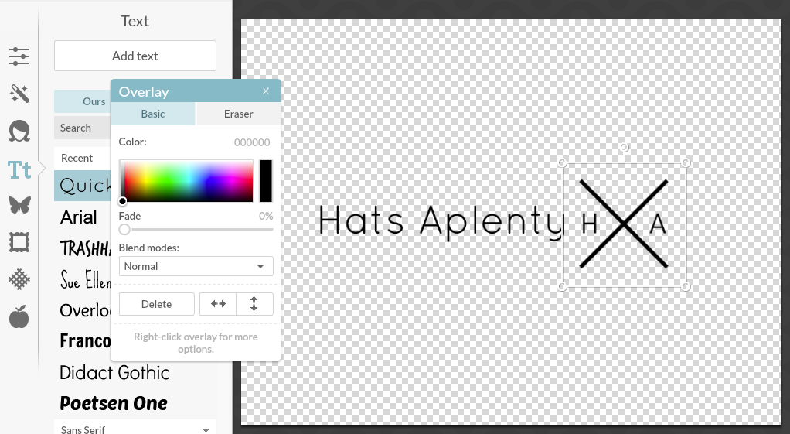The width and height of the screenshot is (790, 434).
Task: Flip overlay horizontally with arrow button
Action: [x=218, y=304]
